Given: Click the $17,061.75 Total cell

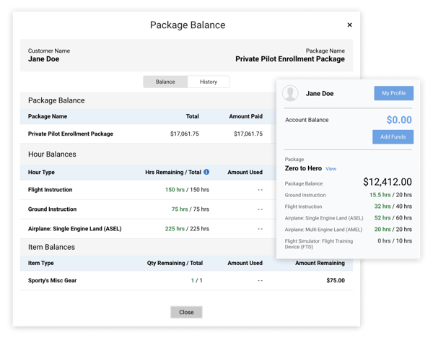Looking at the screenshot, I should [185, 134].
